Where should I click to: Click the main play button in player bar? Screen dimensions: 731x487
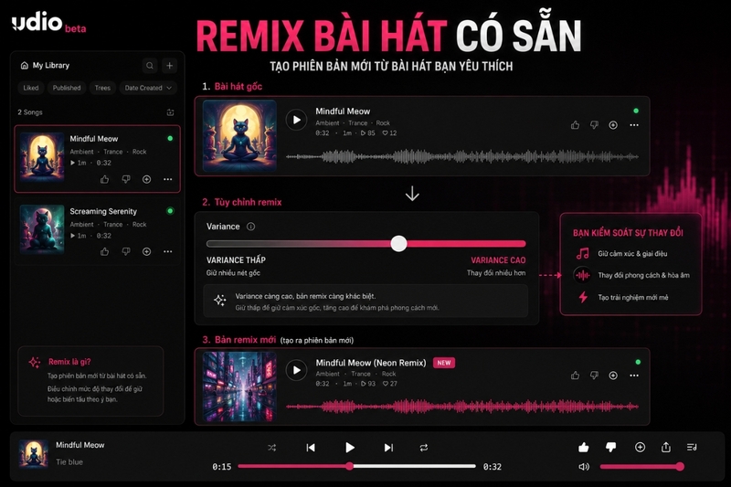350,448
